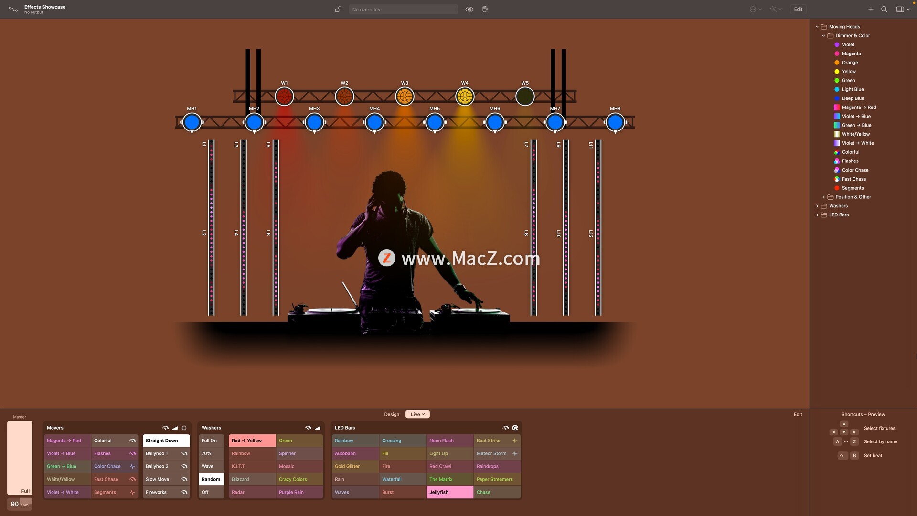The height and width of the screenshot is (516, 917).
Task: Toggle the Straight Down movers position
Action: (x=166, y=441)
